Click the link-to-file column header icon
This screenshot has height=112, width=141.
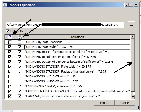coord(20,37)
